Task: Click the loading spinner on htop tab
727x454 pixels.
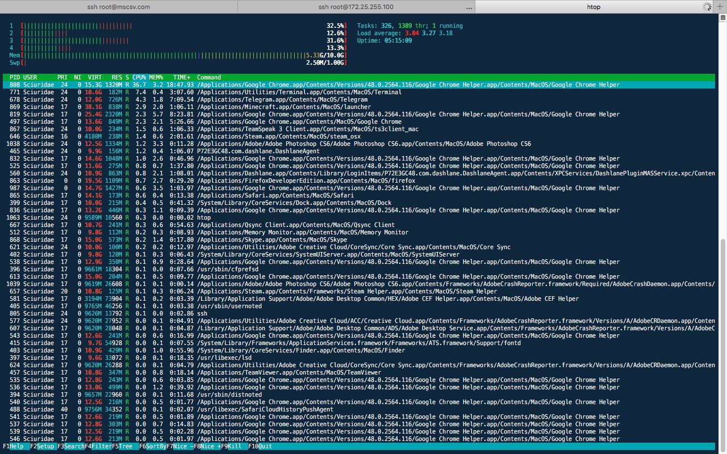Action: coord(707,7)
